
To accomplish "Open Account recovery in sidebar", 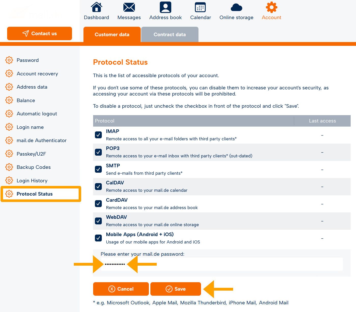I will 37,74.
